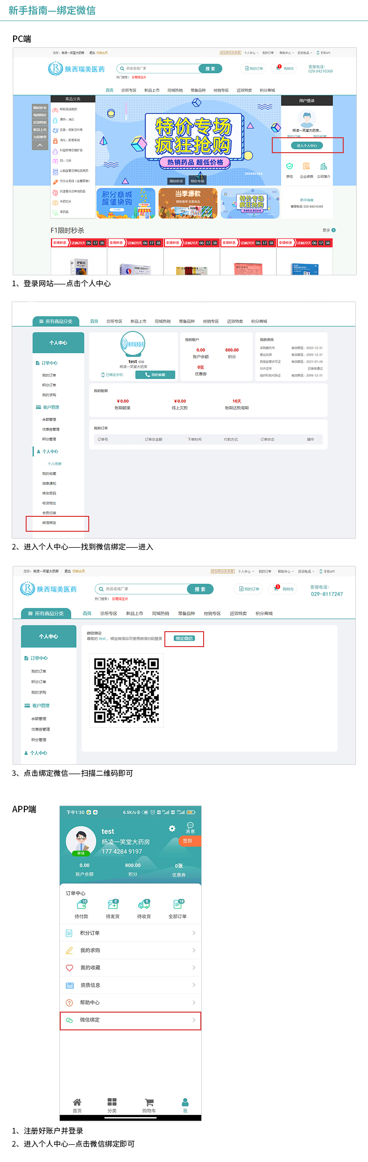Screen dimensions: 368x1162
Task: Tap the heart icon beside 我的收藏 in the app
Action: click(70, 968)
